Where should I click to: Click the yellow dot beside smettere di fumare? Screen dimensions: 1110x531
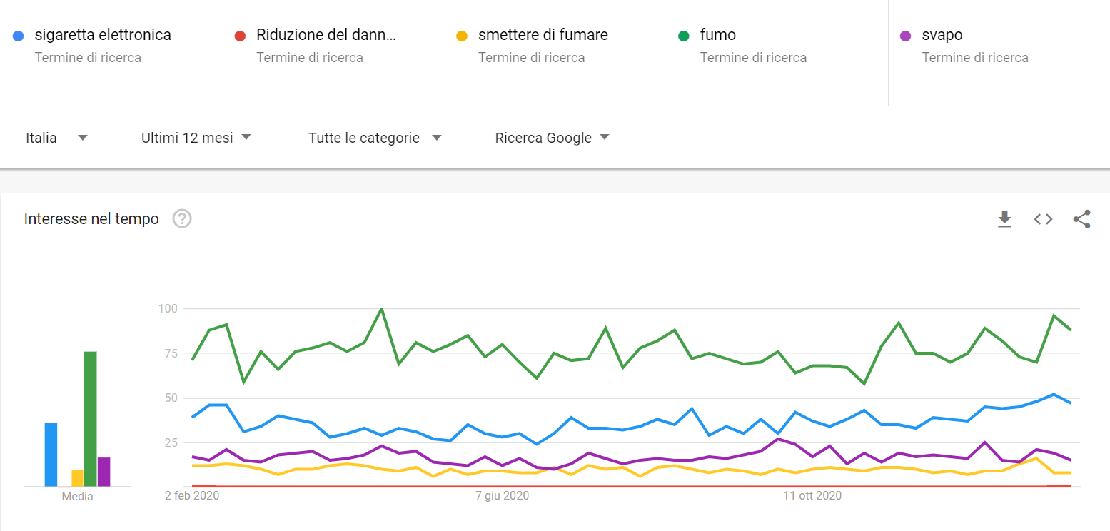click(x=462, y=36)
